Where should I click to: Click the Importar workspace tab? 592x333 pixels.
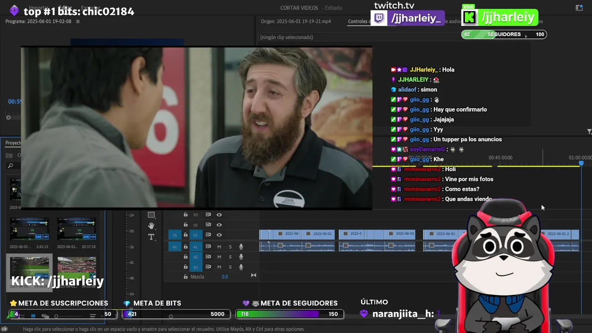(x=38, y=8)
